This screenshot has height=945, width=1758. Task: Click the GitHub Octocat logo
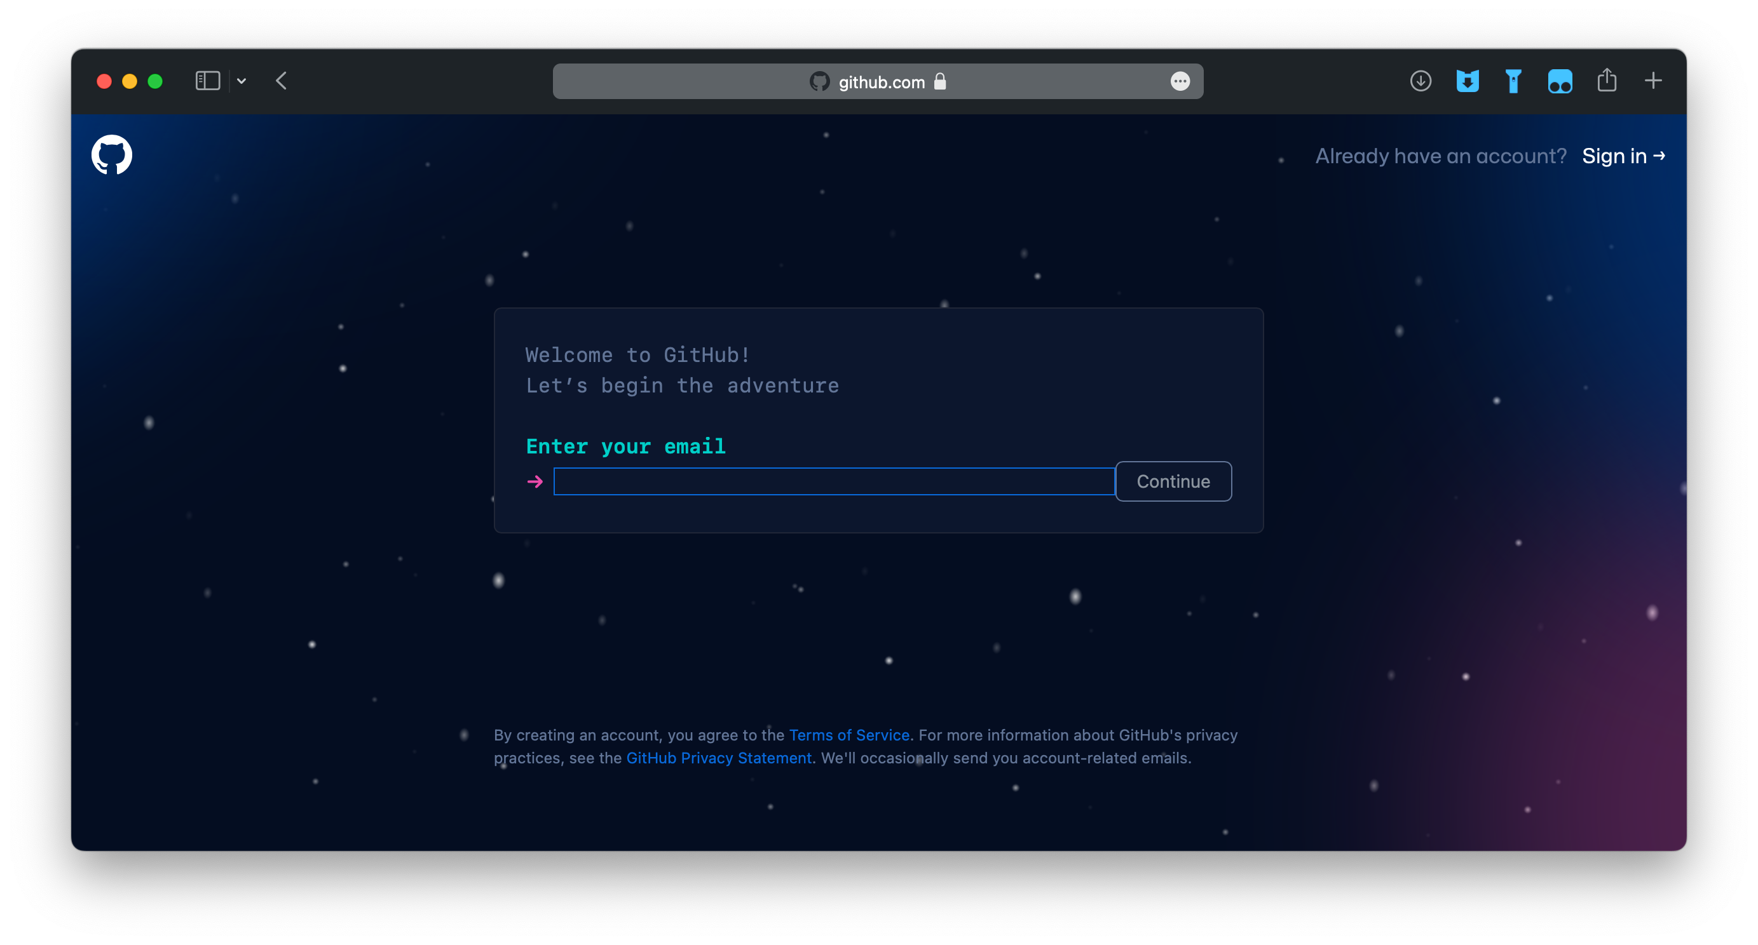coord(112,155)
